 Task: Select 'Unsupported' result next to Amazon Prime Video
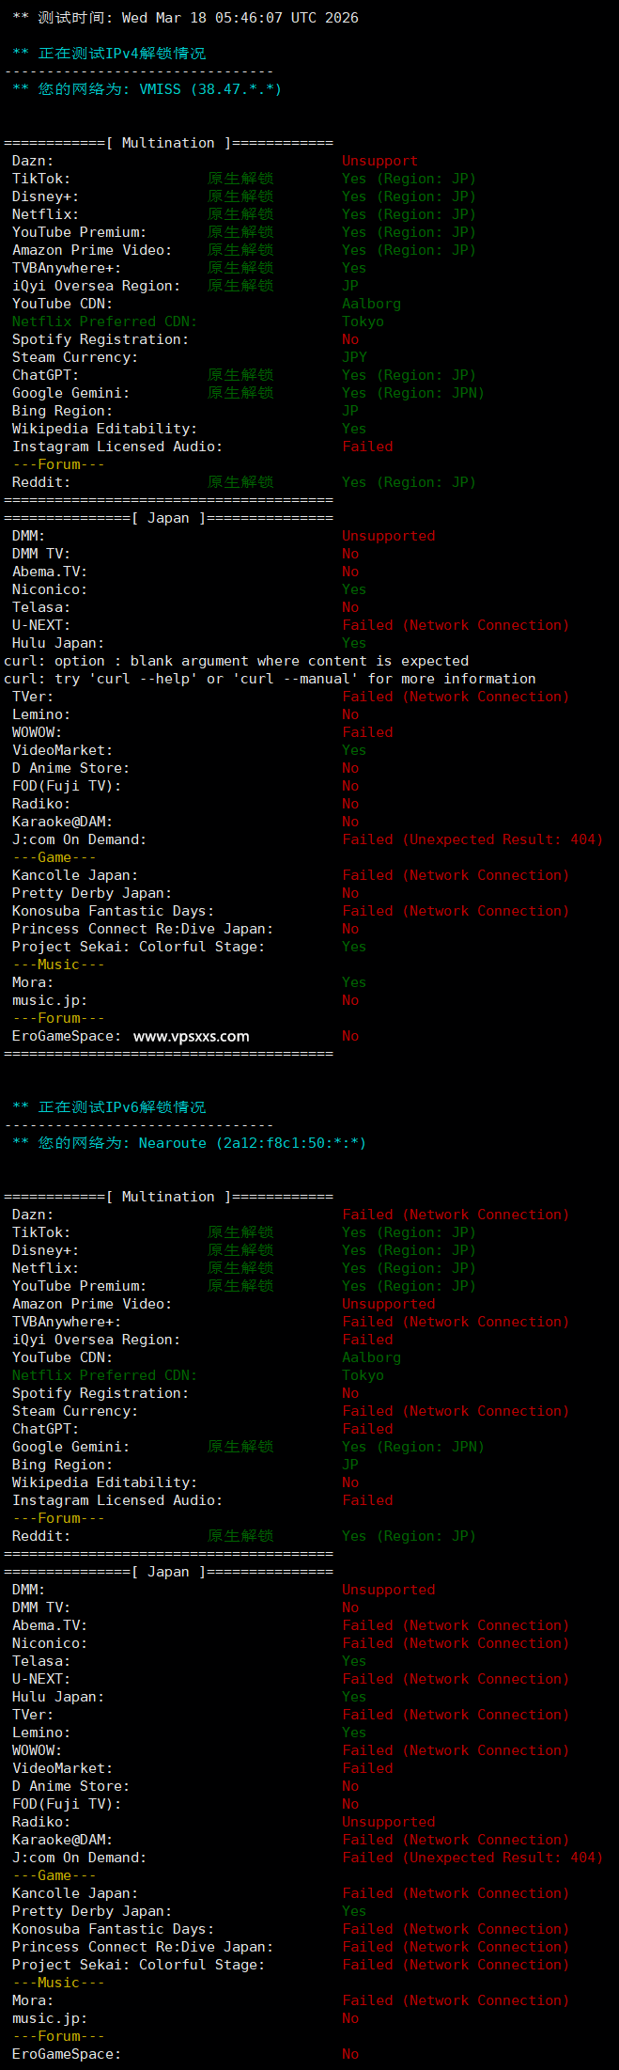[389, 1304]
